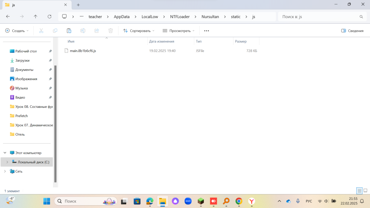The width and height of the screenshot is (370, 208).
Task: Open the Create new item dropdown
Action: tap(17, 31)
